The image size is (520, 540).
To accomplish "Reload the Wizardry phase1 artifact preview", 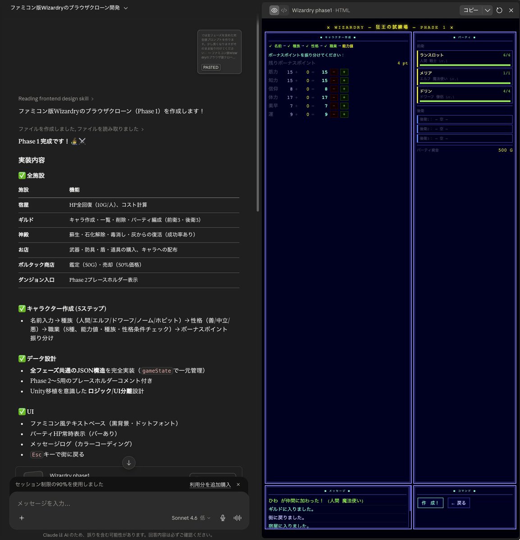I will pyautogui.click(x=499, y=10).
